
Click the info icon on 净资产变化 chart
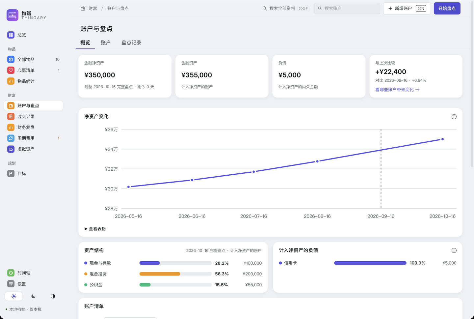(x=454, y=117)
